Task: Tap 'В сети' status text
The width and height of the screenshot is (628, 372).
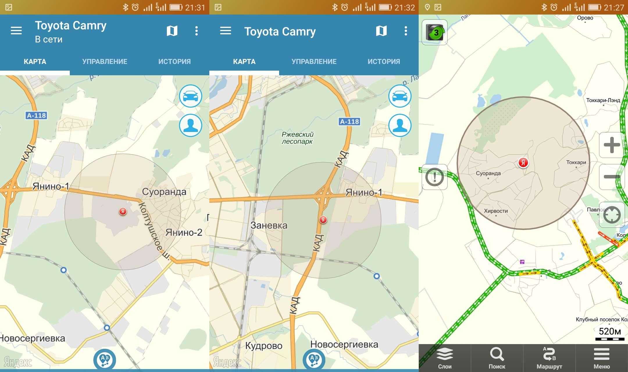Action: click(49, 39)
